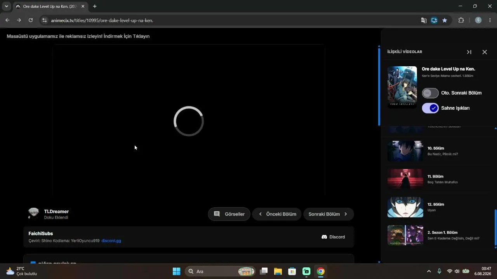This screenshot has height=279, width=497.
Task: Toggle the Oto. Sonraki Bölüm switch
Action: click(430, 93)
